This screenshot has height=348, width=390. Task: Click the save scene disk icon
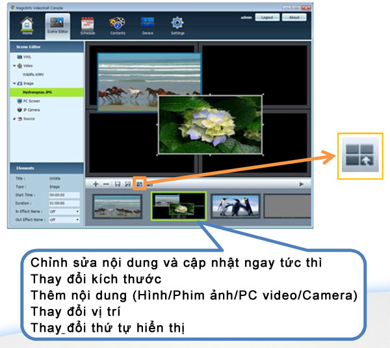click(x=117, y=184)
